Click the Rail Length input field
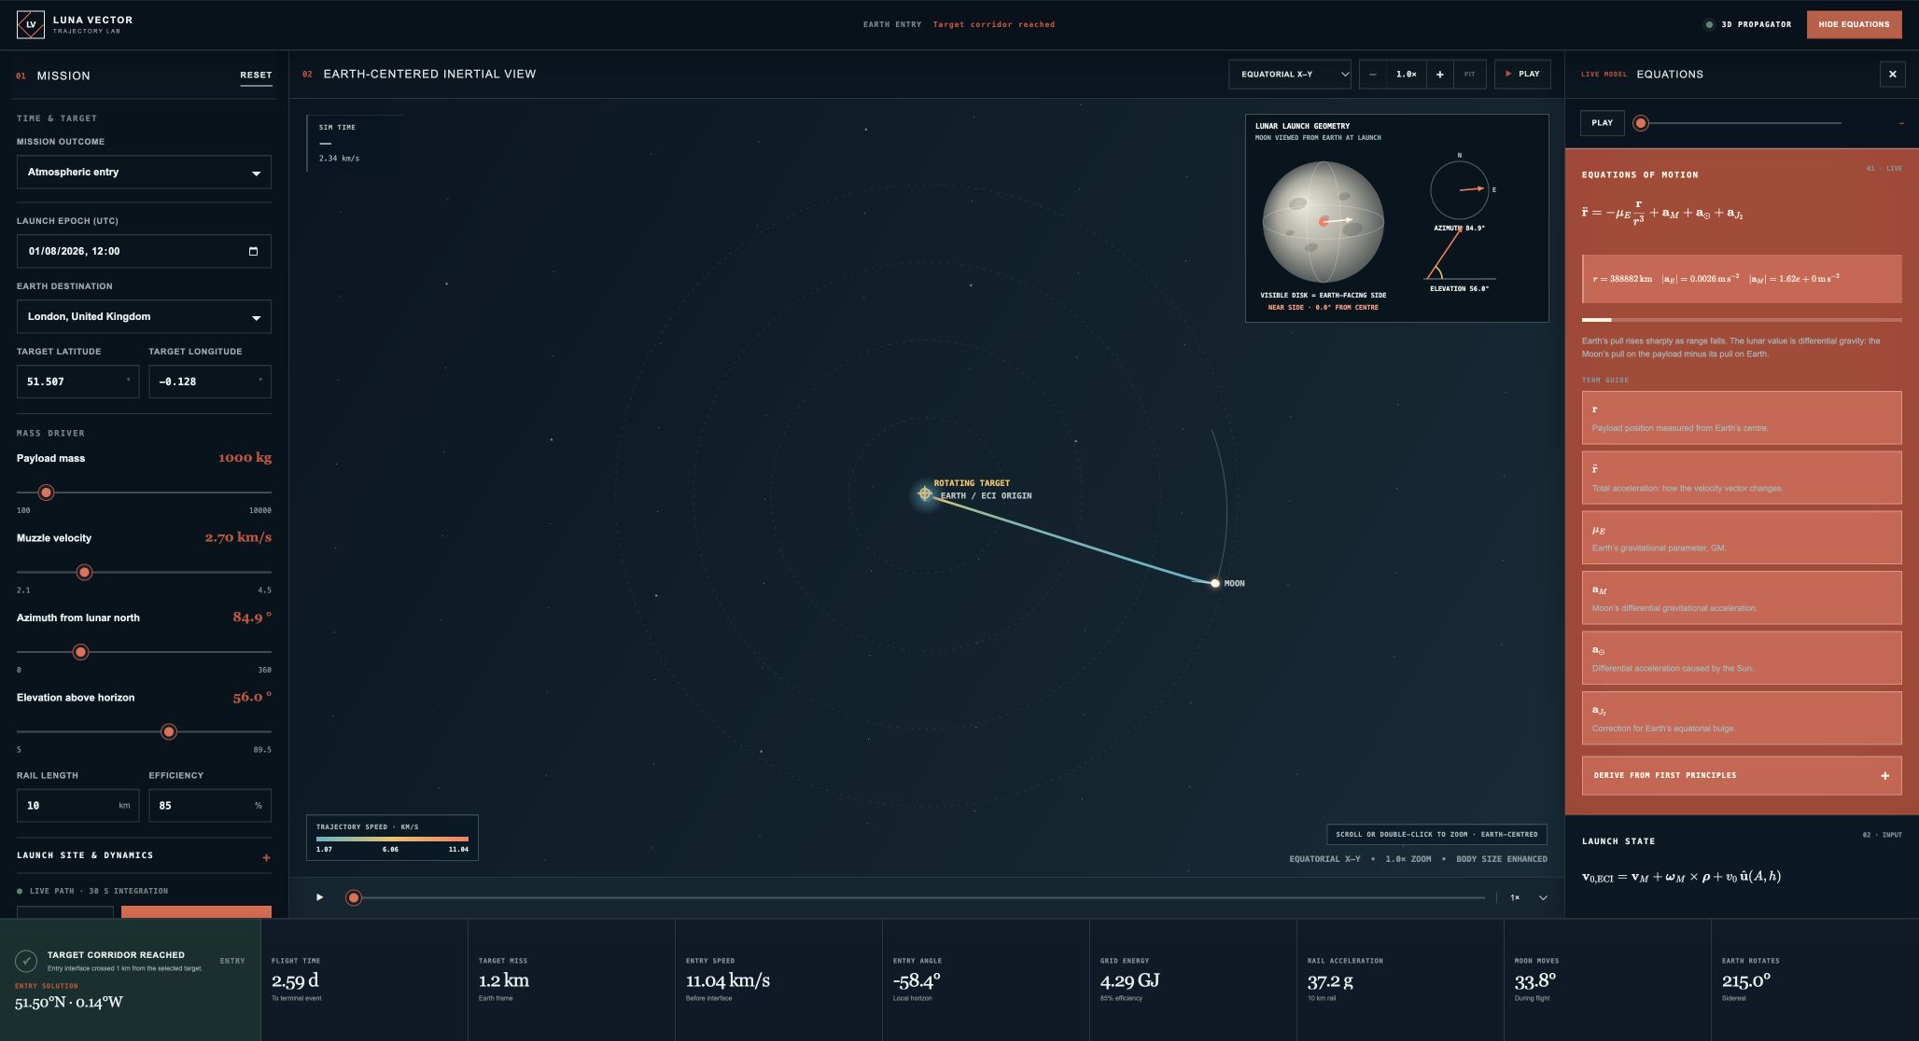 [77, 806]
